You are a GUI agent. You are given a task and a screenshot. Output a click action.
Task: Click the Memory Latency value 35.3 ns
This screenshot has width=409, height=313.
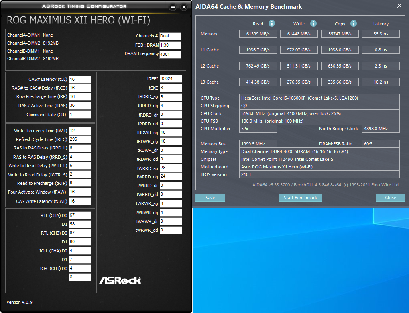click(x=381, y=34)
